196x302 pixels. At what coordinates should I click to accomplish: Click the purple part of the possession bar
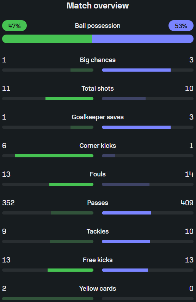click(143, 39)
